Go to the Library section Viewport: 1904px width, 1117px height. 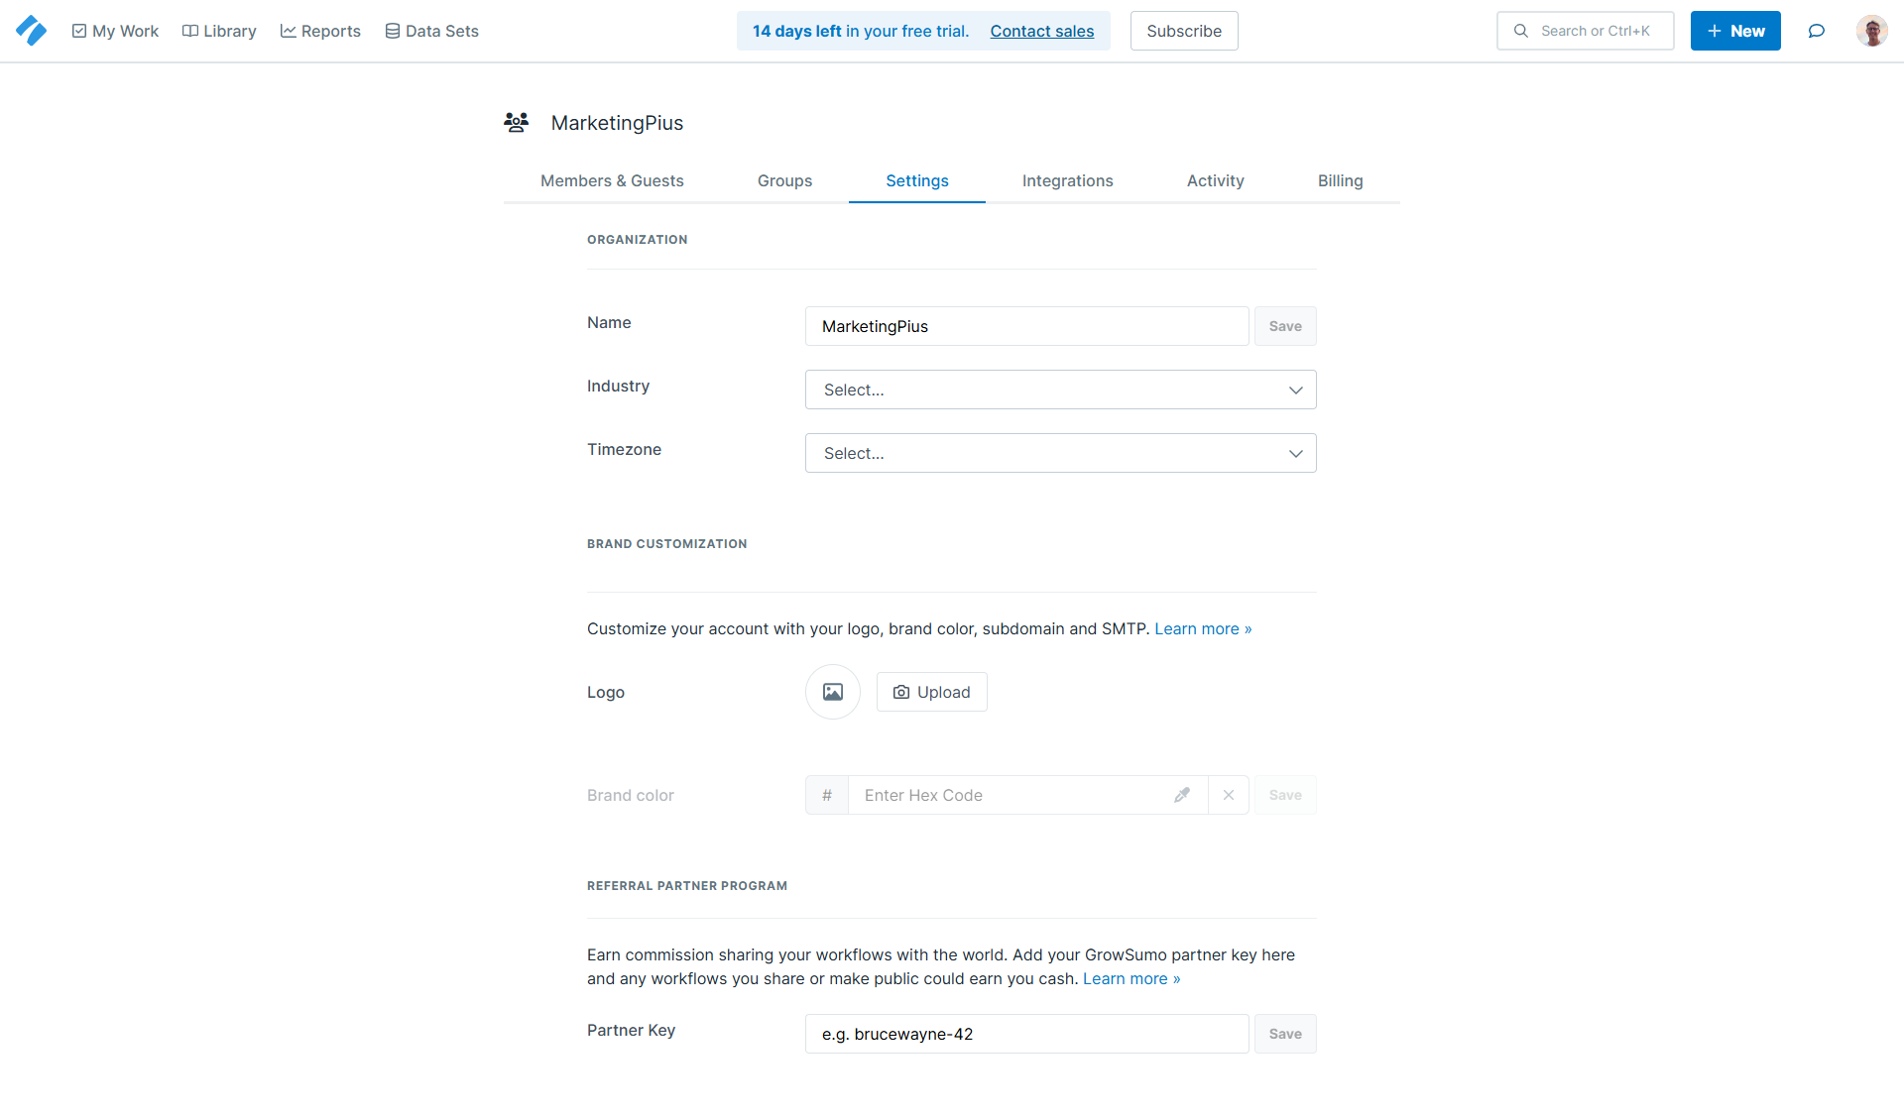point(219,31)
